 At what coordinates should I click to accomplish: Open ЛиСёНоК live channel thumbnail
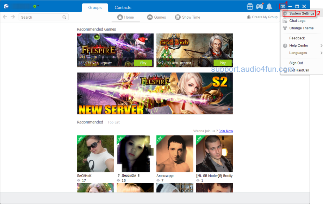pos(95,154)
